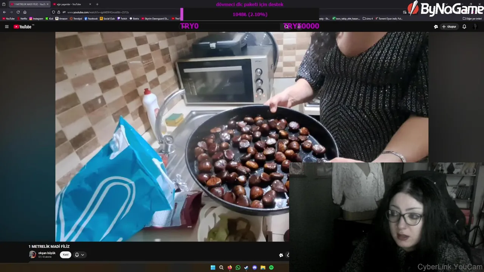Open Firefox from the taskbar

(230, 267)
